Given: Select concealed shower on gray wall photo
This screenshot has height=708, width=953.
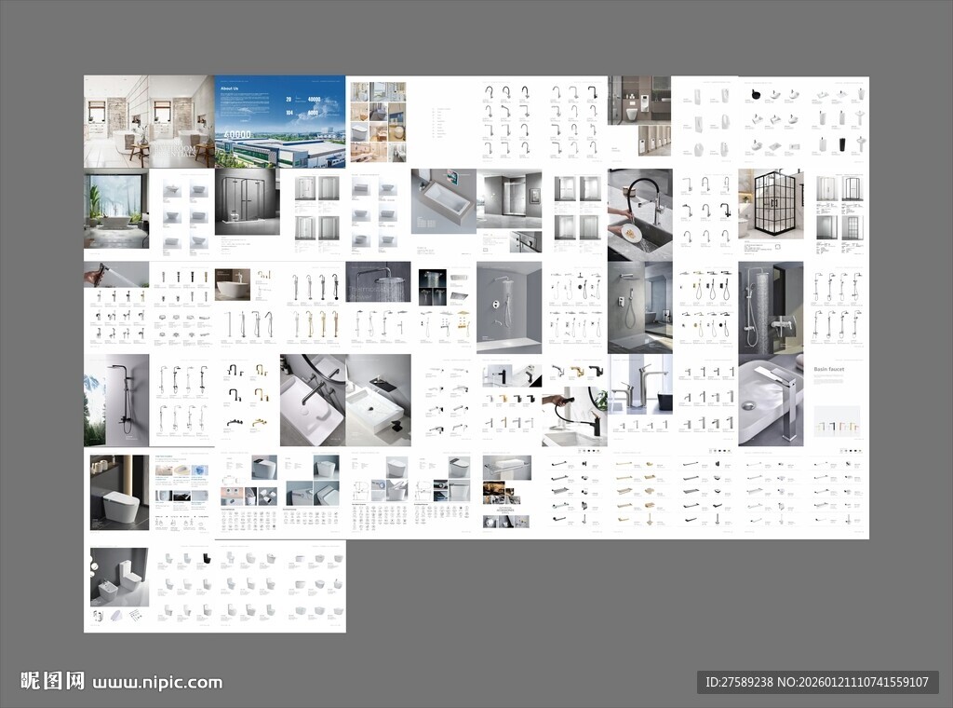Looking at the screenshot, I should (x=509, y=307).
